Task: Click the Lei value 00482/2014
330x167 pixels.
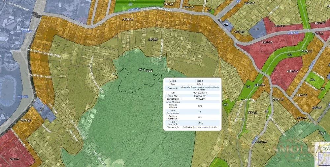Action: (x=200, y=93)
